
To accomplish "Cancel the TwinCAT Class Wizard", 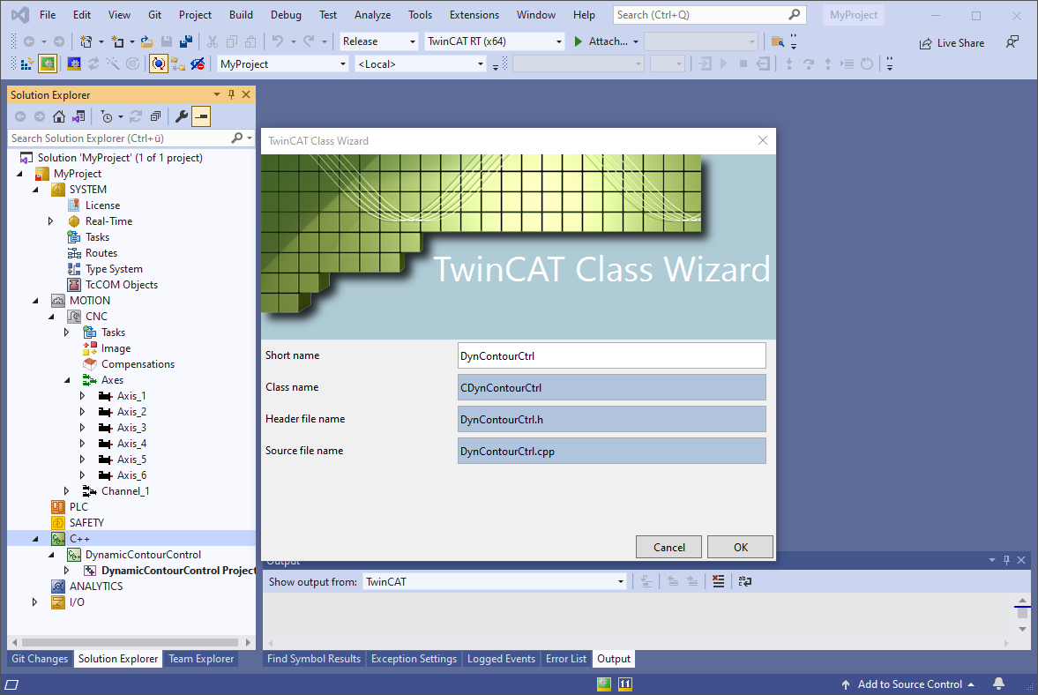I will click(668, 547).
